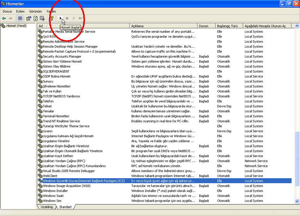Select Windows Image Acquisition (WIA) service
The image size is (300, 216).
click(x=164, y=186)
